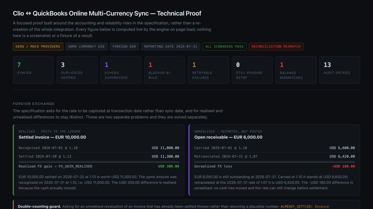Click the BLOCKED BY RULE stat card

pyautogui.click(x=165, y=70)
